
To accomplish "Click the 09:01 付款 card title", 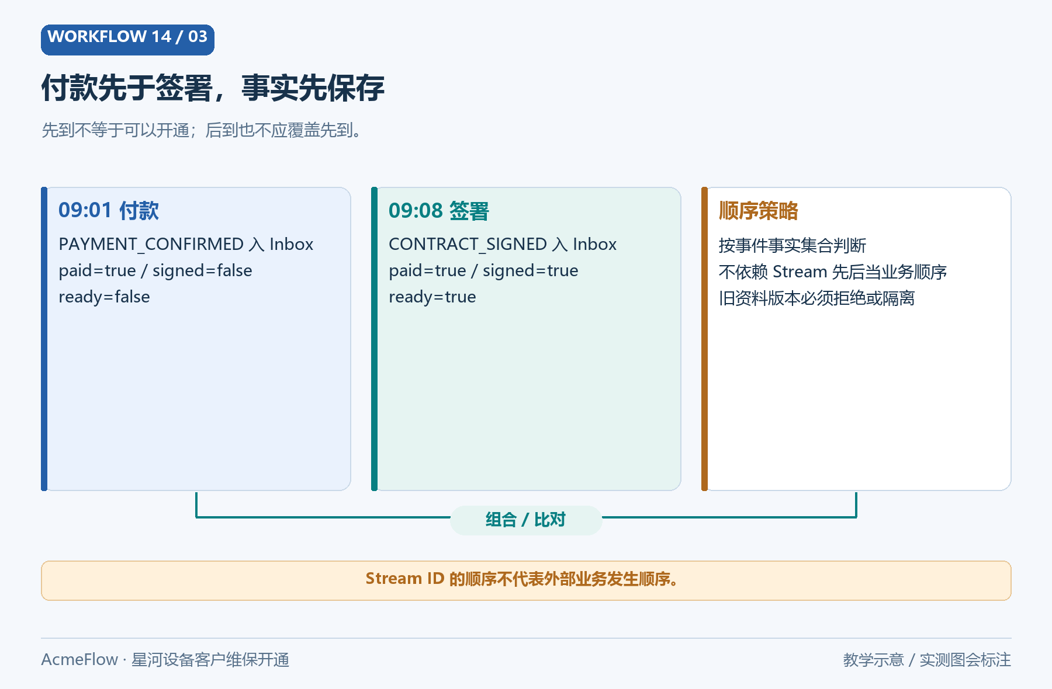I will 109,210.
